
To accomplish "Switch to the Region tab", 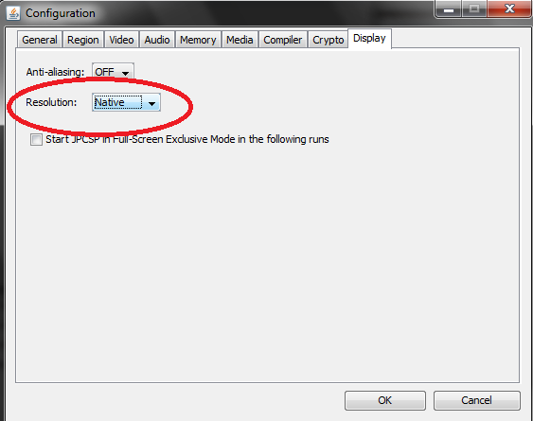I will pos(83,40).
